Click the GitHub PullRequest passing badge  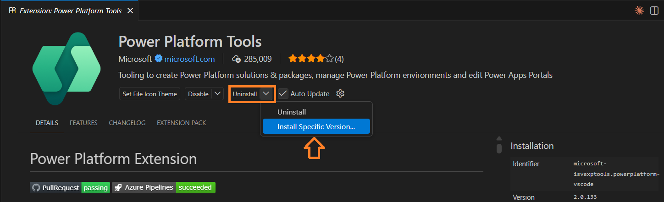tap(70, 187)
